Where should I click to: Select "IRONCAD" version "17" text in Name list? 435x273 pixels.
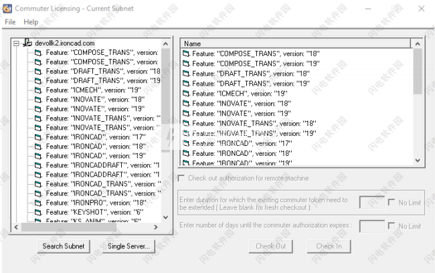242,143
